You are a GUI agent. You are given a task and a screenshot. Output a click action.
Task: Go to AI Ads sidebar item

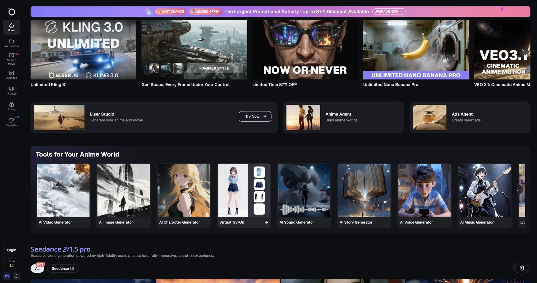[x=11, y=107]
